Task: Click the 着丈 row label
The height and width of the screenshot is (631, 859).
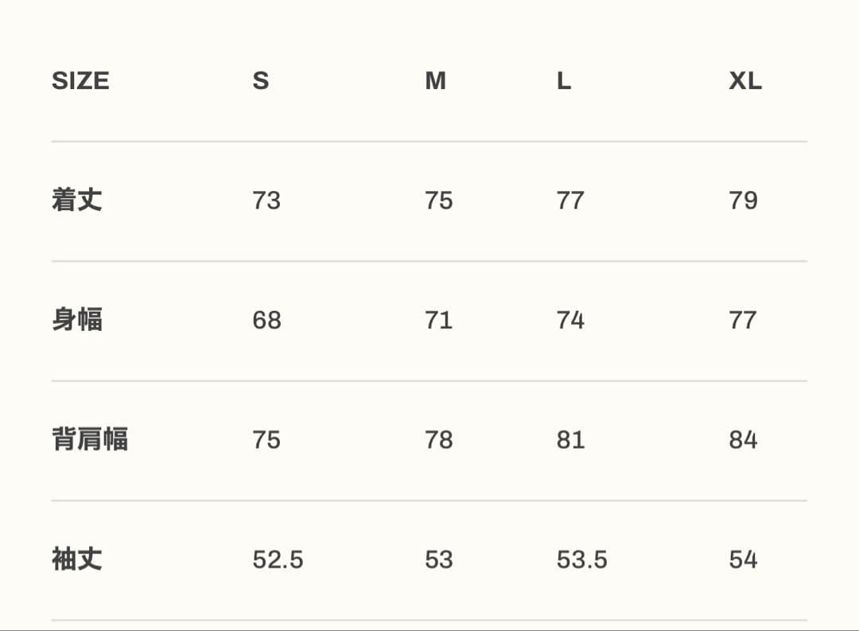Action: (77, 200)
